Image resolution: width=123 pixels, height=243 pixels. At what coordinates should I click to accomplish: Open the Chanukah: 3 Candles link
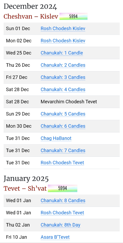click(x=63, y=77)
